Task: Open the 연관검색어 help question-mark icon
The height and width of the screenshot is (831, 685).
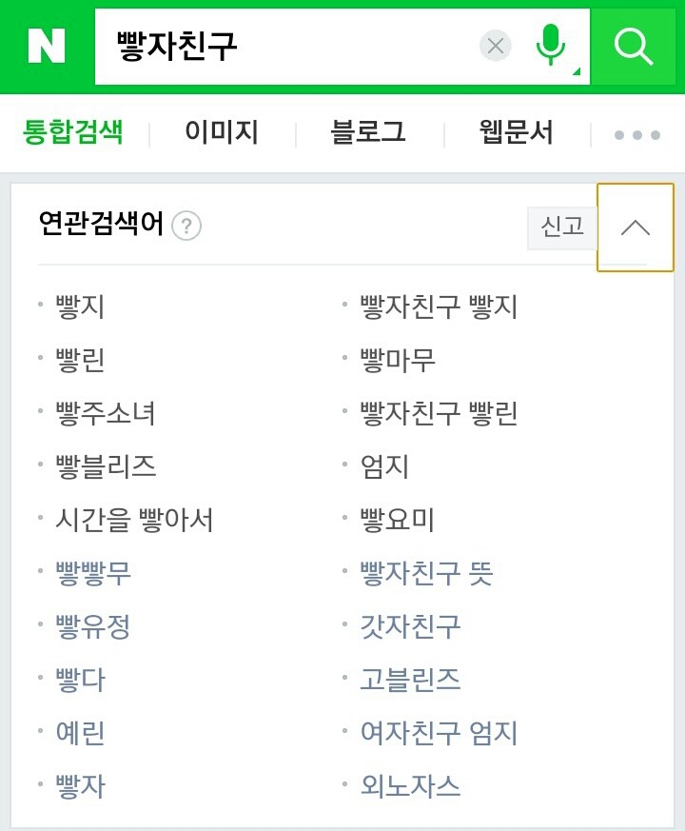Action: tap(186, 227)
